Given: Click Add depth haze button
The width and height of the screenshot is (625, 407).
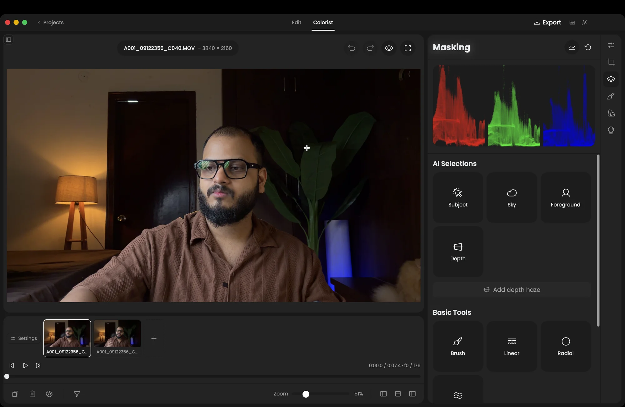Looking at the screenshot, I should point(512,290).
